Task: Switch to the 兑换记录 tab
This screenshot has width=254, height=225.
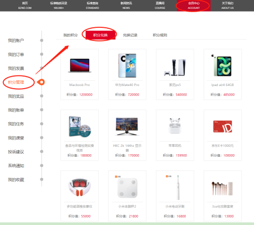Action: tap(130, 35)
